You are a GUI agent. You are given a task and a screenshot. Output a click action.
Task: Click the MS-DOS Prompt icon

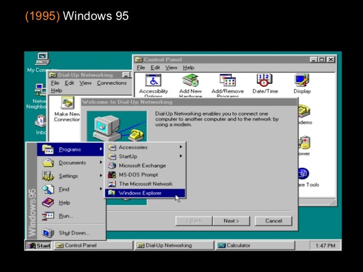tap(112, 175)
